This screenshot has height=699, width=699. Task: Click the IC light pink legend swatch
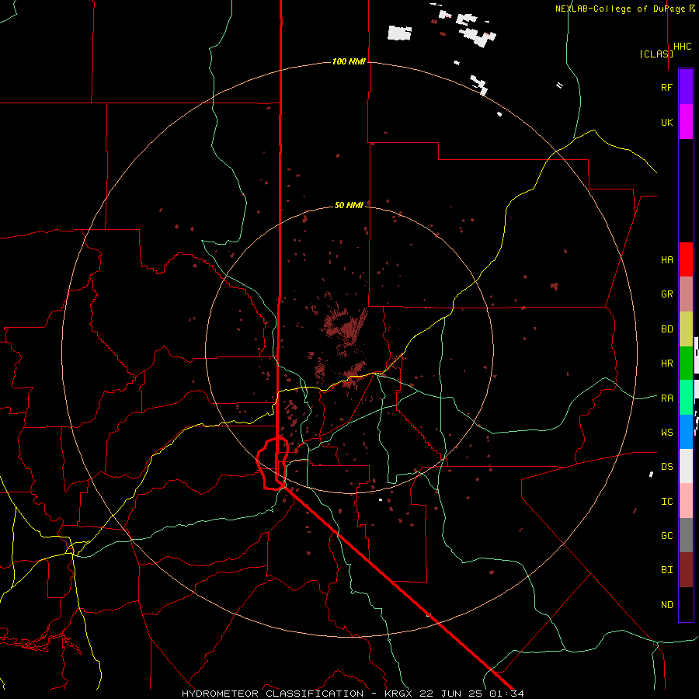[686, 501]
